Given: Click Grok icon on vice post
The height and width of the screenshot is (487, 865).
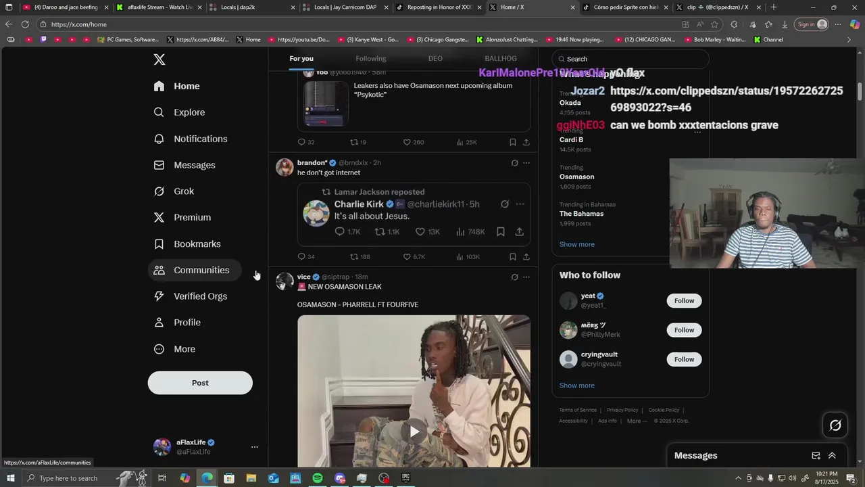Looking at the screenshot, I should [x=514, y=277].
